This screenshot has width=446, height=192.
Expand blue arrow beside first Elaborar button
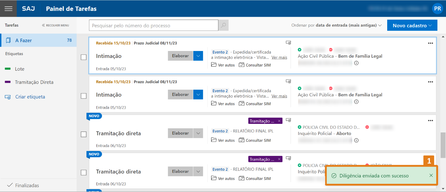[x=198, y=56]
